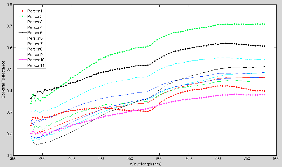The height and width of the screenshot is (167, 282).
Task: Click the 800 tick label on x-axis
Action: tap(276, 159)
